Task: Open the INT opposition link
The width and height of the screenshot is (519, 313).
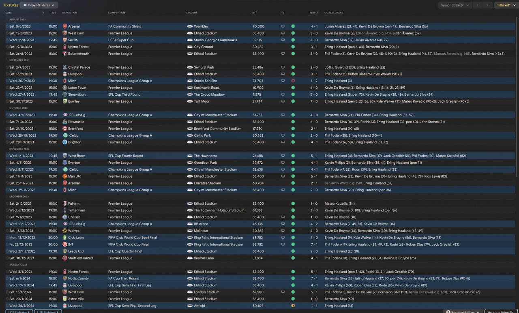Action: (x=71, y=244)
